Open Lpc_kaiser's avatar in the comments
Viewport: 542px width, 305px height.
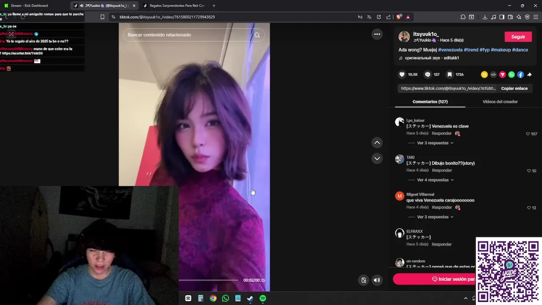(x=399, y=122)
